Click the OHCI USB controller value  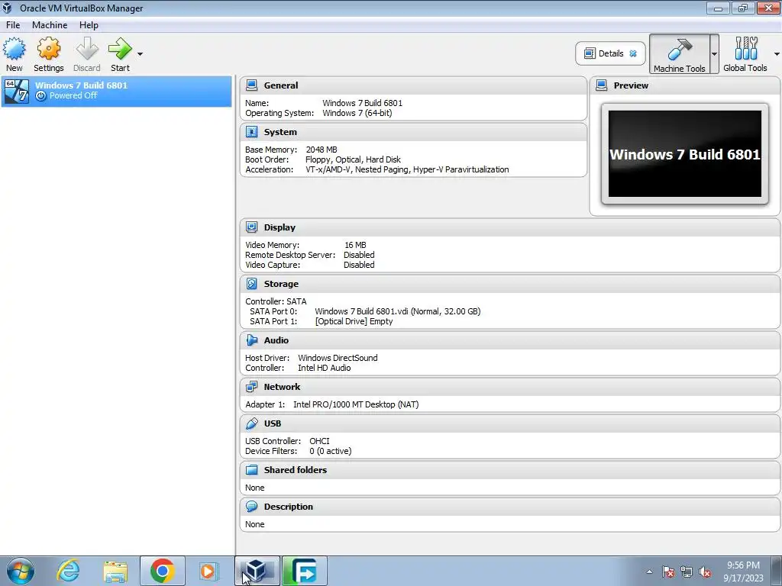(320, 441)
